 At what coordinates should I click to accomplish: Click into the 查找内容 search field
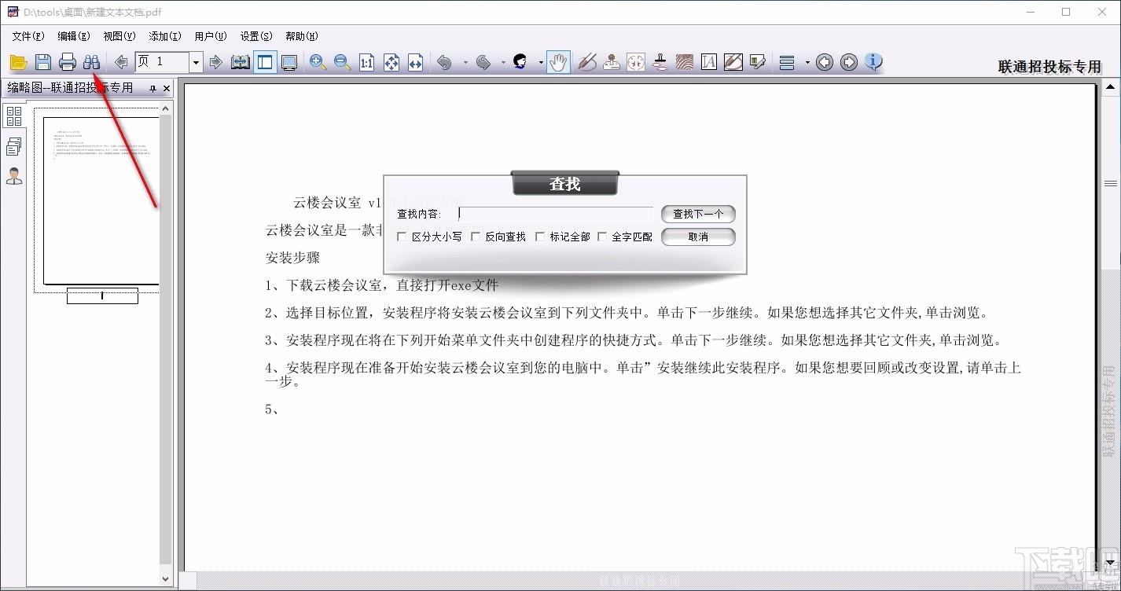coord(556,214)
